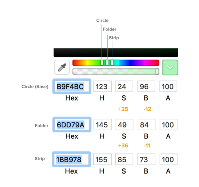Click the '-12' brightness difference text

[147, 109]
